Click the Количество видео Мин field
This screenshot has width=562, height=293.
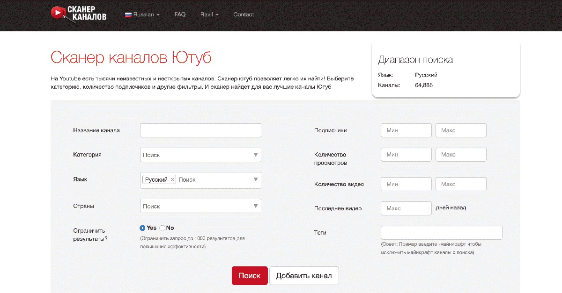(406, 184)
